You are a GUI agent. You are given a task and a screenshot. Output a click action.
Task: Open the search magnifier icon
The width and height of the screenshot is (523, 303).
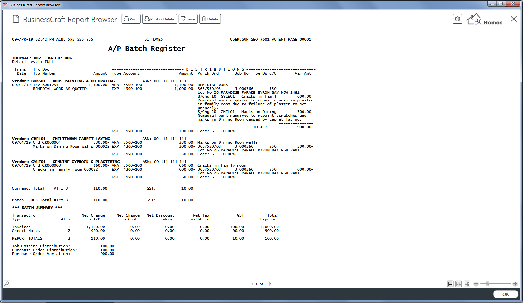(7, 283)
